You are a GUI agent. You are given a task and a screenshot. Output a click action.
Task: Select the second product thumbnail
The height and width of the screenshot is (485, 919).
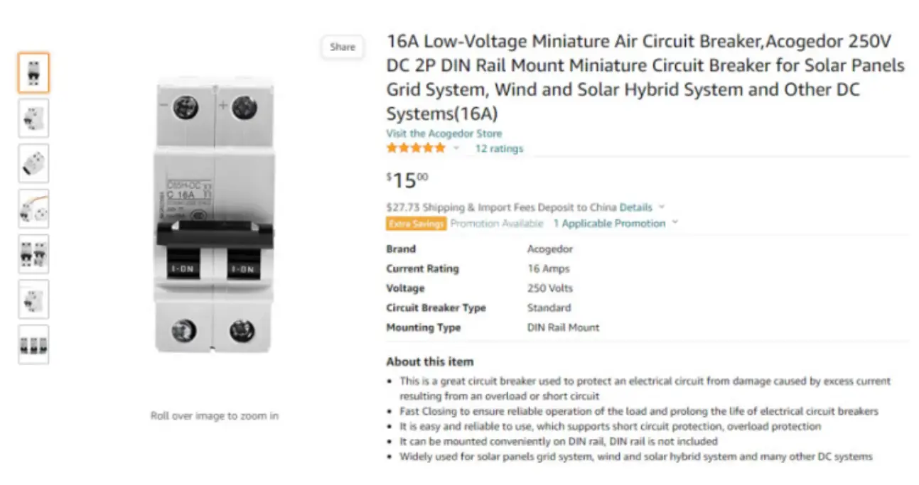(33, 118)
